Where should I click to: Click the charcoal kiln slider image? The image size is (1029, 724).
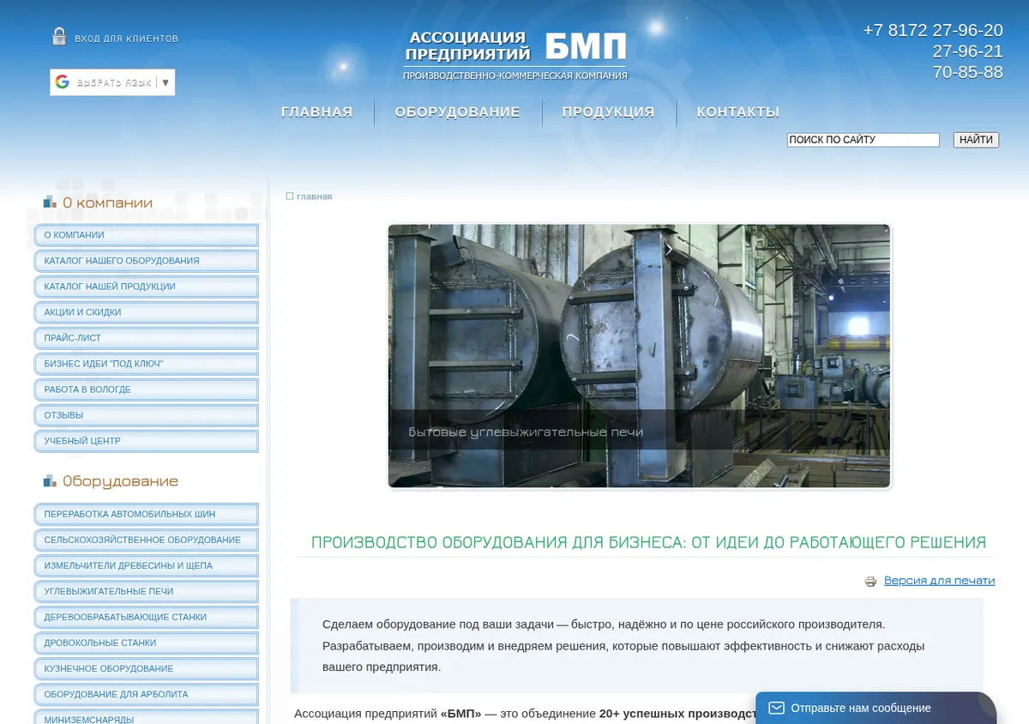coord(639,356)
